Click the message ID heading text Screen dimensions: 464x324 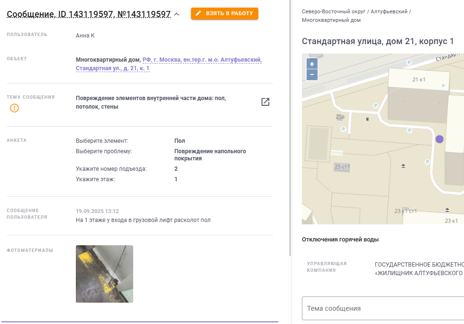tap(89, 14)
